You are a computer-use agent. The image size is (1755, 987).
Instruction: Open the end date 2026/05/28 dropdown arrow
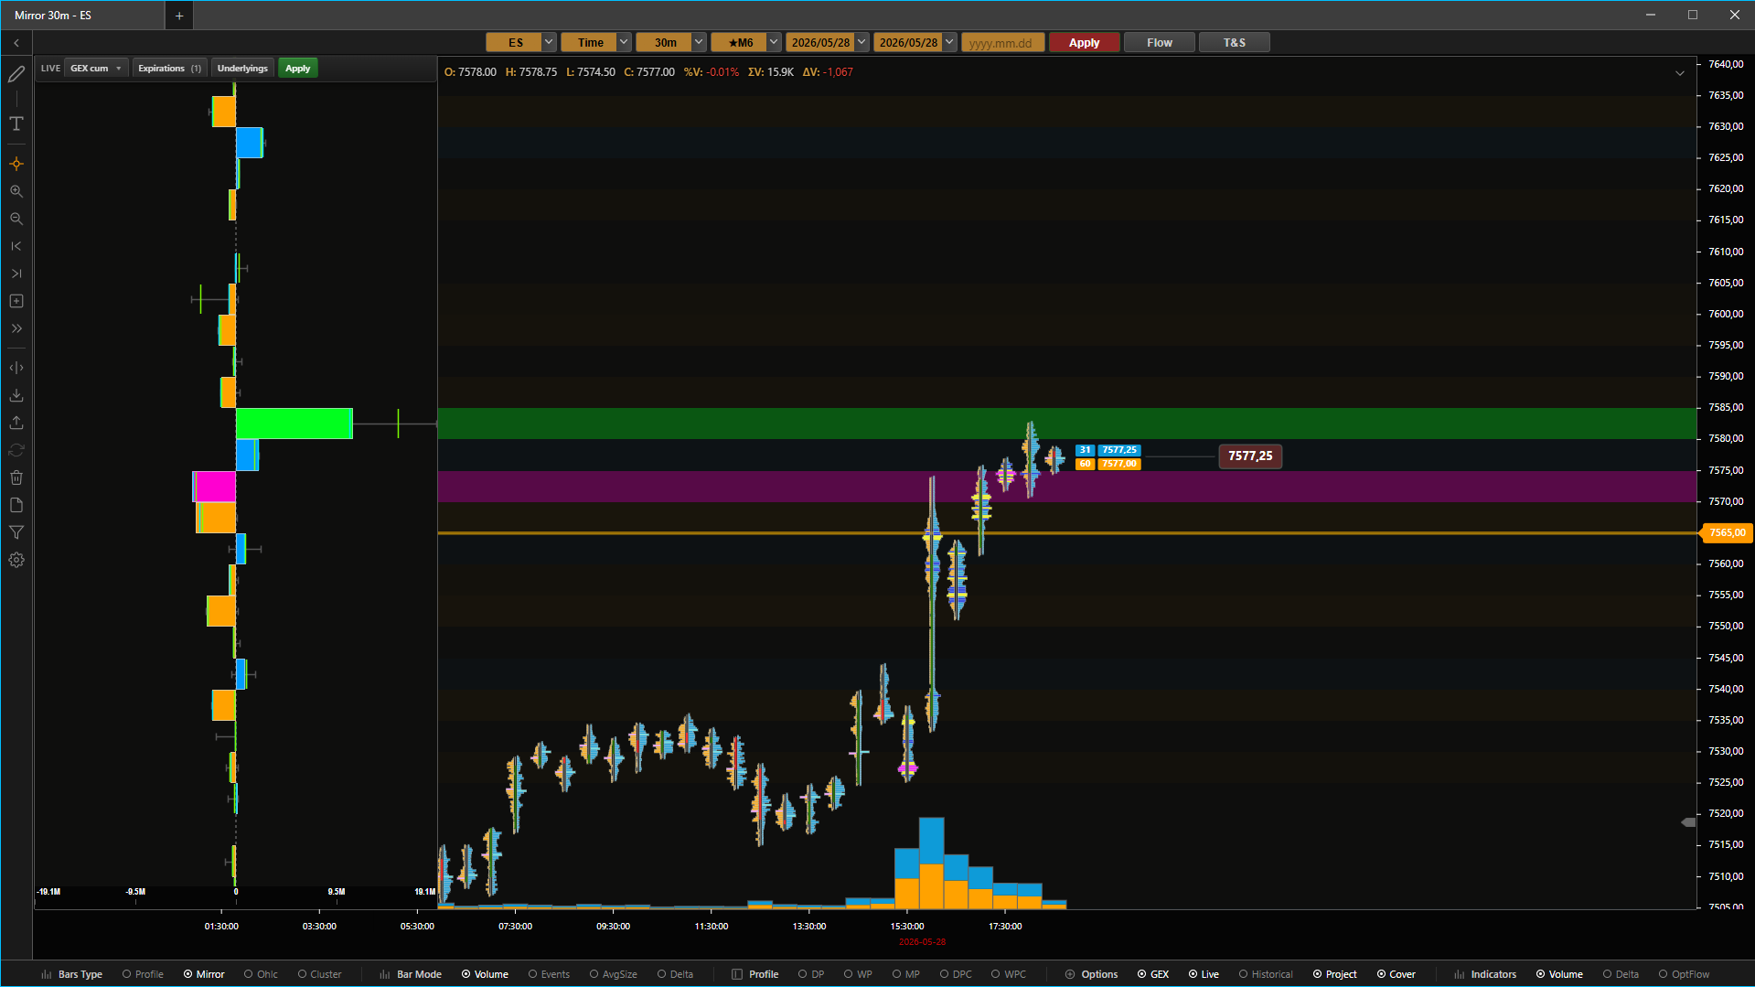[949, 42]
